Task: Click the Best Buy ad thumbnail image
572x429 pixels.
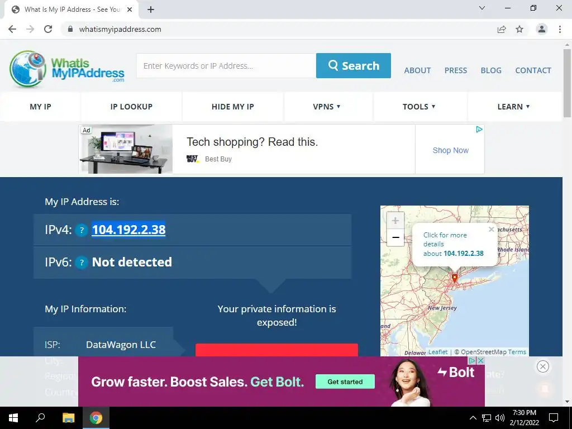Action: 126,149
